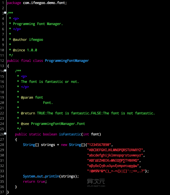The image size is (170, 195).
Task: Click uppercase Greek letters string on line 31
Action: 113,160
